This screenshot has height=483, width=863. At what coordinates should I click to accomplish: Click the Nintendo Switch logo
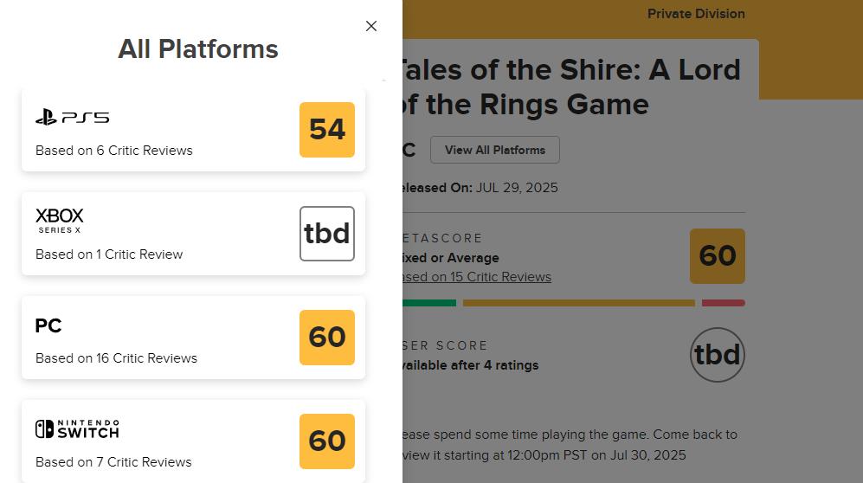tap(77, 428)
